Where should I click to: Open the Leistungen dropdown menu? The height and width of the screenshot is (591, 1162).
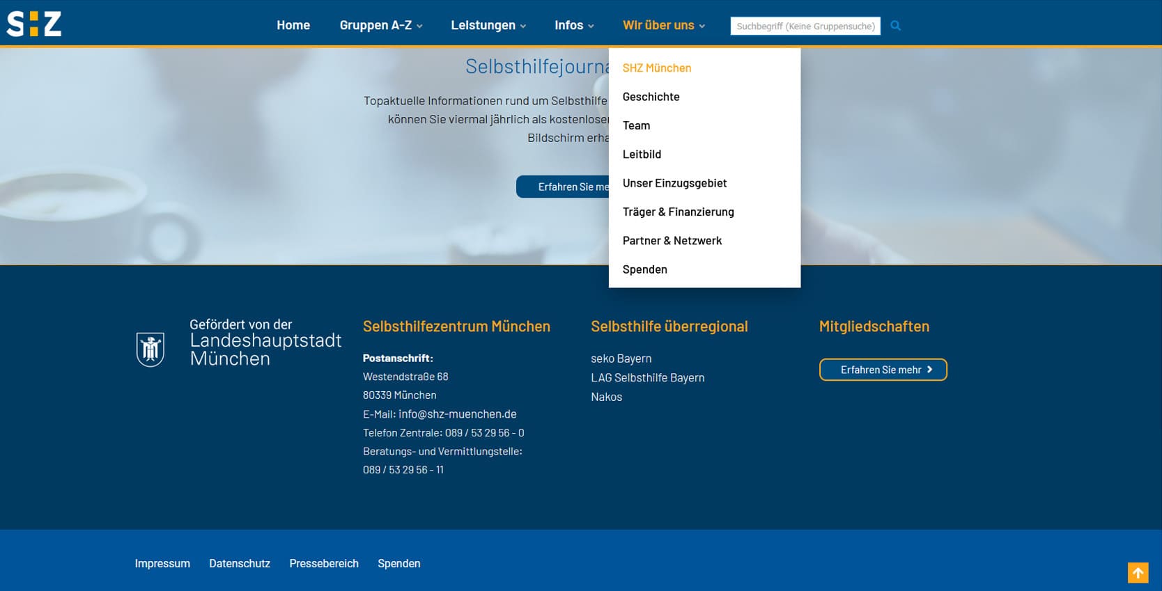coord(488,26)
